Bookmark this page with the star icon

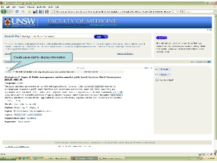(173, 12)
